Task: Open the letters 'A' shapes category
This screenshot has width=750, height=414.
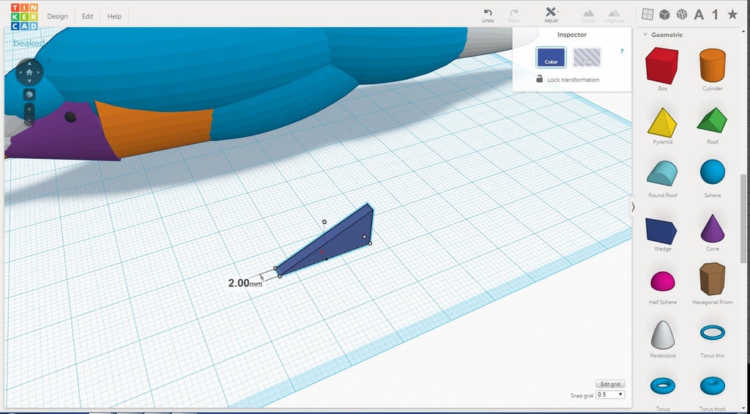Action: (x=699, y=15)
